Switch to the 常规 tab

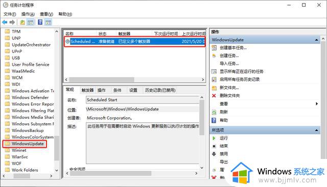70,90
